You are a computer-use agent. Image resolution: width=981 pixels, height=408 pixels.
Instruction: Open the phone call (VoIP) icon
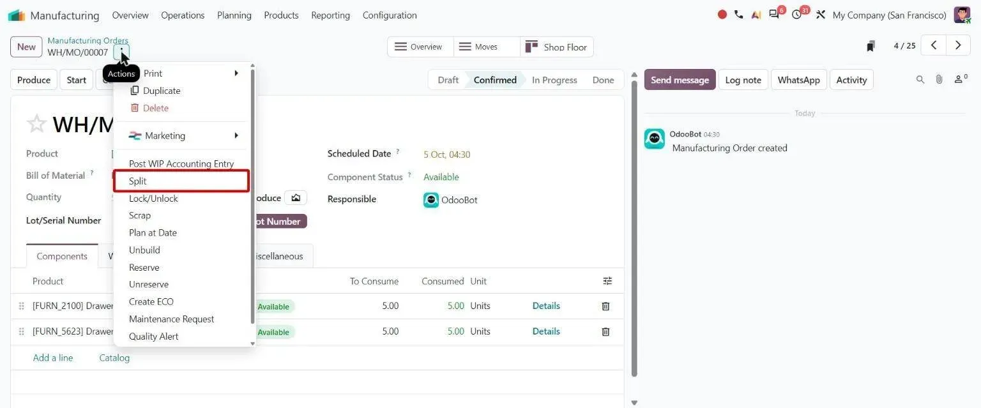coord(739,15)
